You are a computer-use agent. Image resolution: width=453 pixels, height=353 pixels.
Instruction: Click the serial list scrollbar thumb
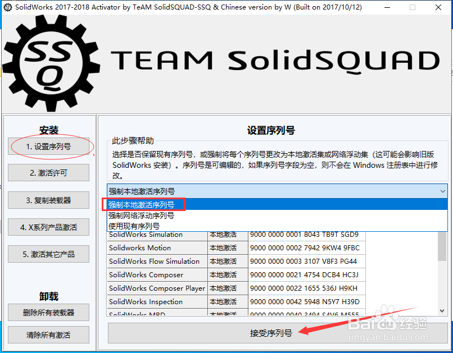tap(442, 246)
